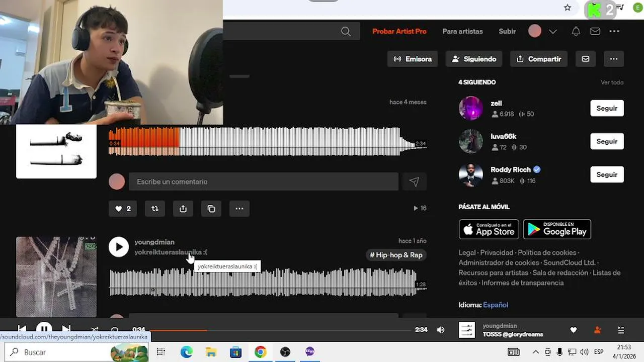Open OBS Studio from taskbar
Viewport: 644px width, 362px height.
(x=285, y=352)
